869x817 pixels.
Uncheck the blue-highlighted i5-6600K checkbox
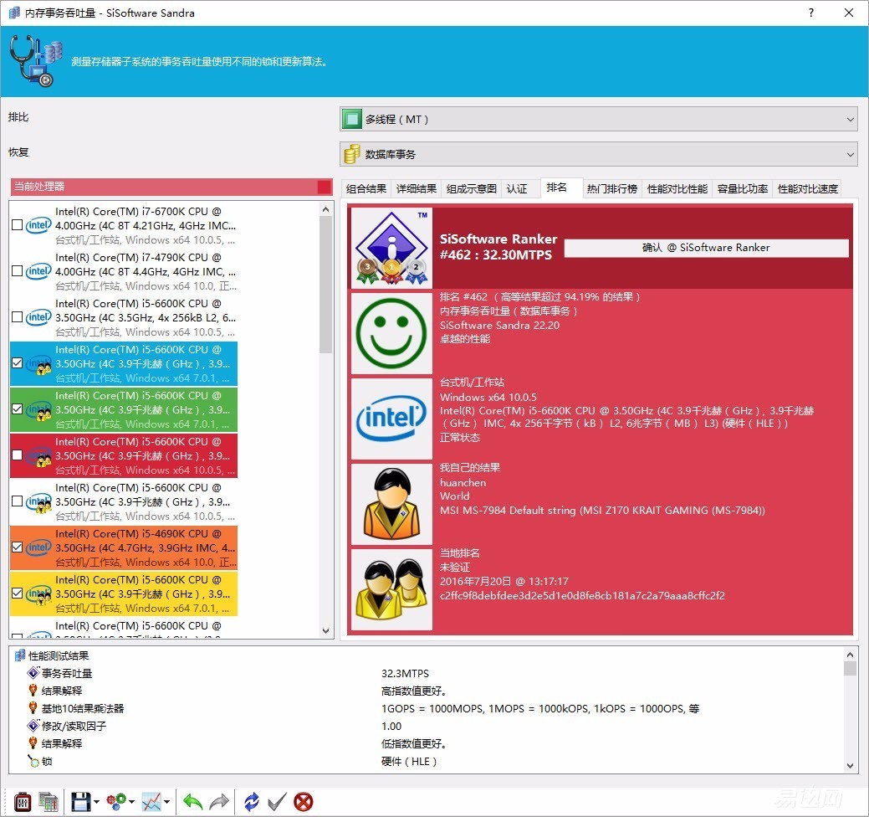pyautogui.click(x=18, y=363)
